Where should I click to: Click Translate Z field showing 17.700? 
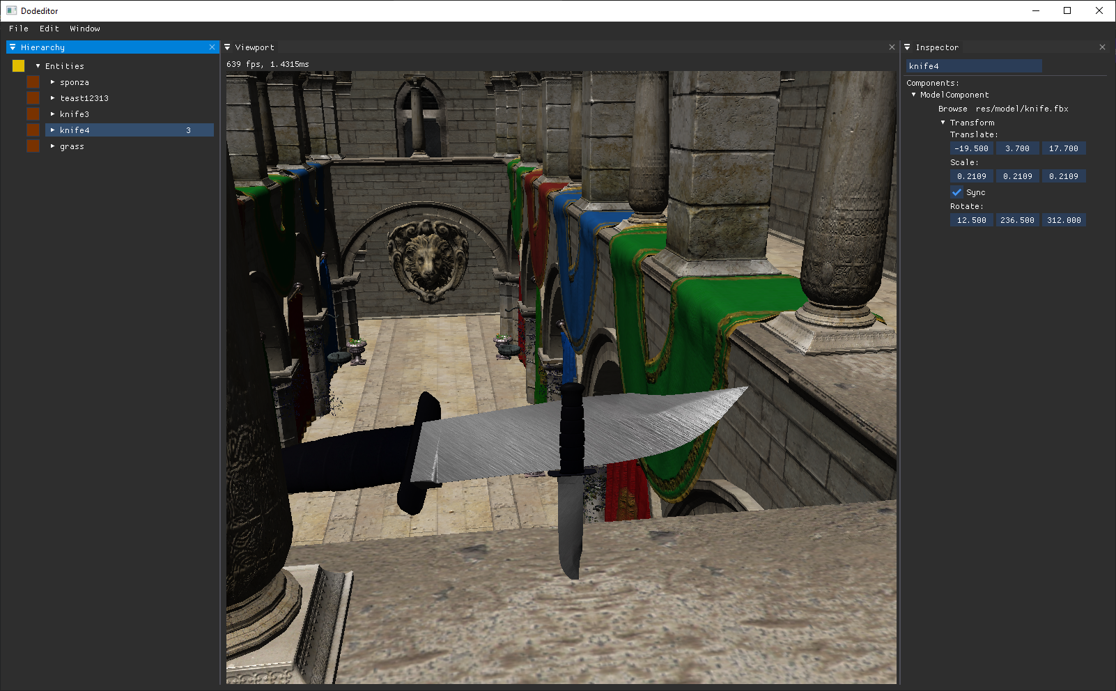tap(1064, 148)
